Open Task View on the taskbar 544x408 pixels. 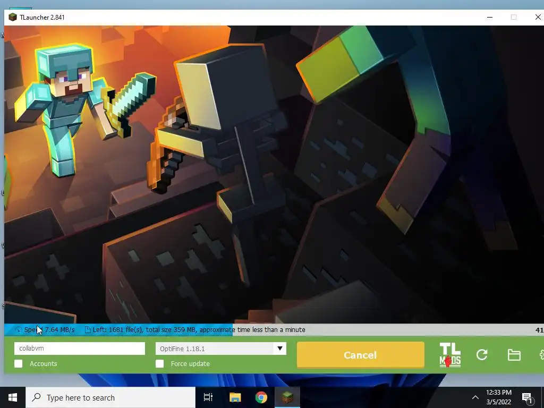click(x=208, y=397)
